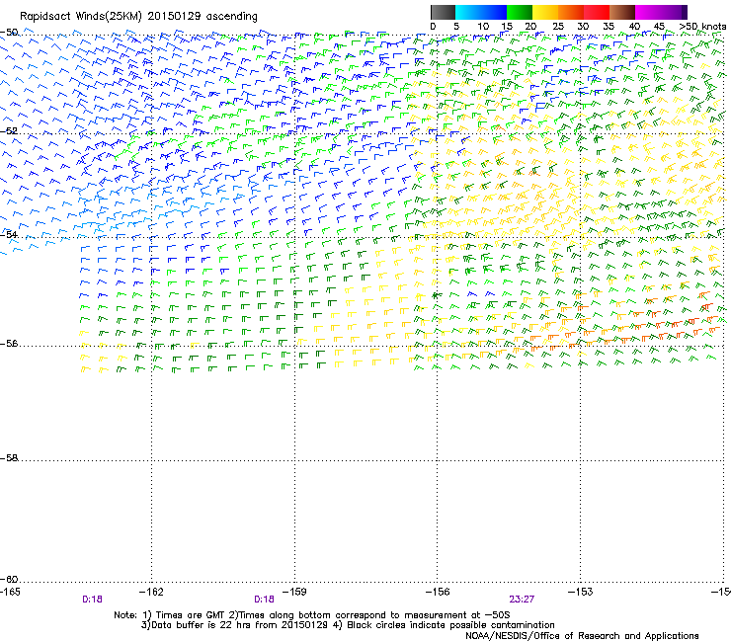731x642 pixels.
Task: Select the -52 latitude axis label
Action: (9, 131)
